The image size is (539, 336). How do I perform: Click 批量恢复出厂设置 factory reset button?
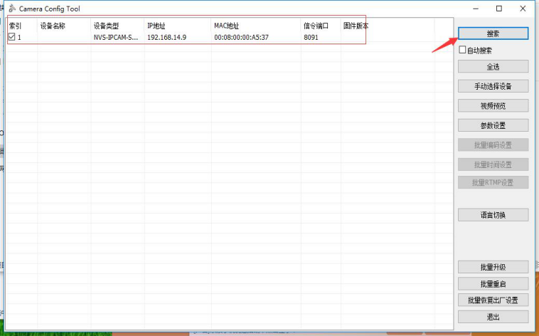point(493,300)
